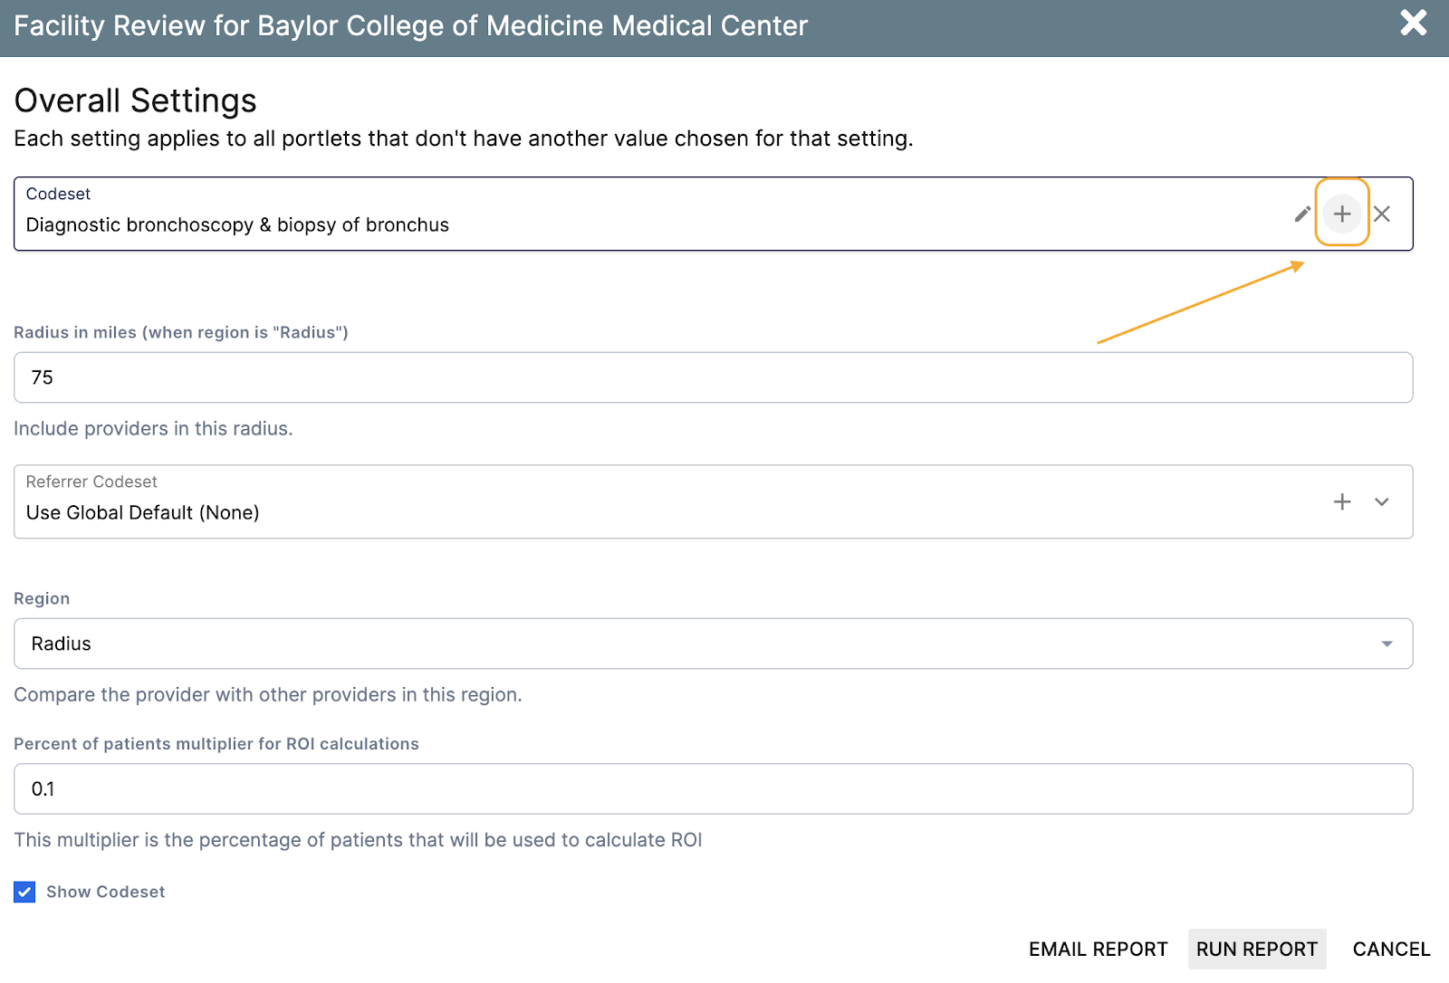The width and height of the screenshot is (1449, 983).
Task: Select the Diagnostic bronchoscopy codeset text
Action: [237, 224]
